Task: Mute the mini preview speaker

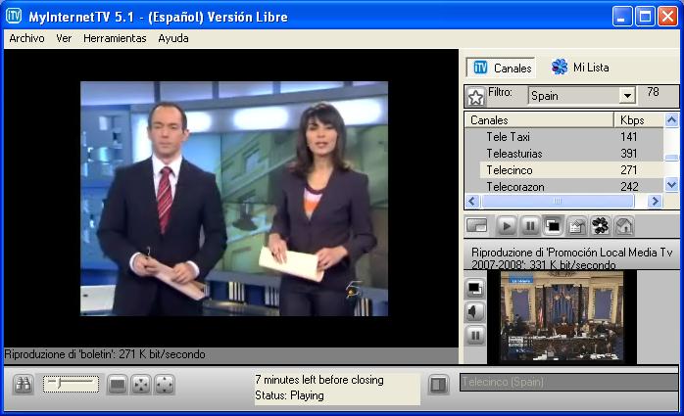Action: pyautogui.click(x=474, y=312)
